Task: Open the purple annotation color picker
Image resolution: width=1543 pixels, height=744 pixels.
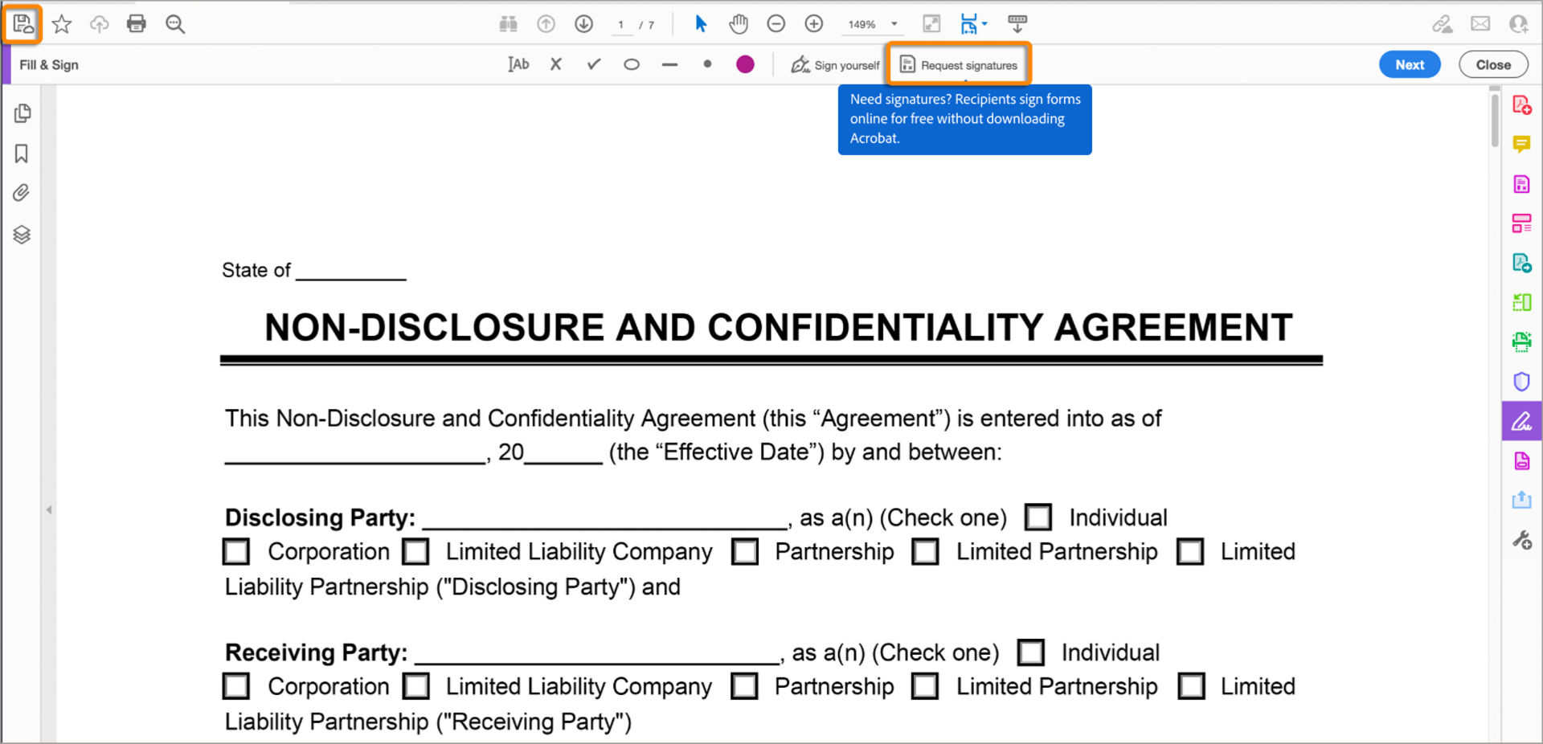Action: (x=745, y=64)
